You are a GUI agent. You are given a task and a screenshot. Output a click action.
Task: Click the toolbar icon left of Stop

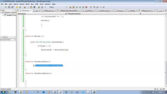tap(83, 7)
